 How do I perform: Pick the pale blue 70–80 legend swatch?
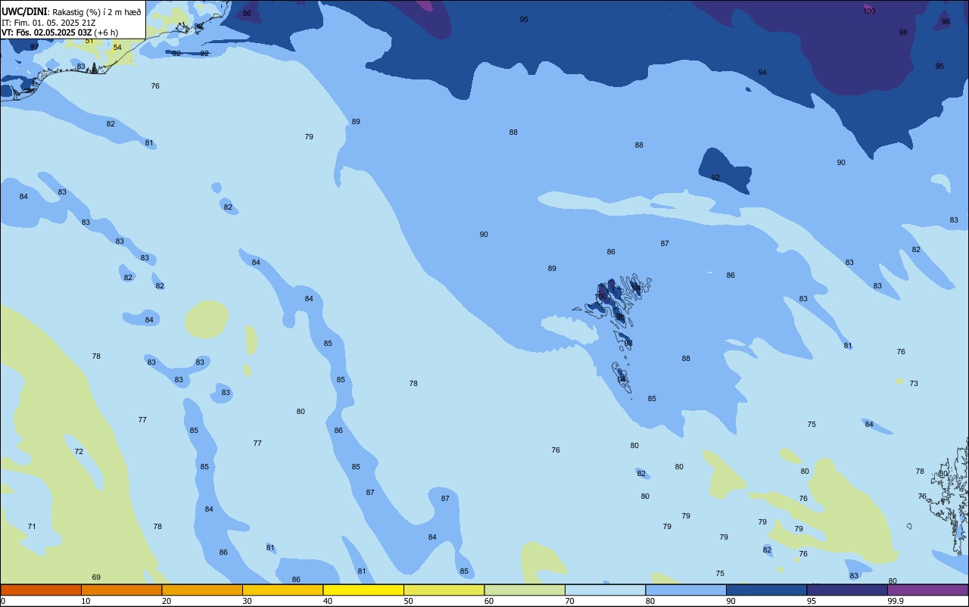[605, 590]
